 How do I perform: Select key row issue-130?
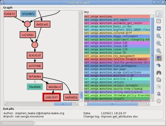117,46
